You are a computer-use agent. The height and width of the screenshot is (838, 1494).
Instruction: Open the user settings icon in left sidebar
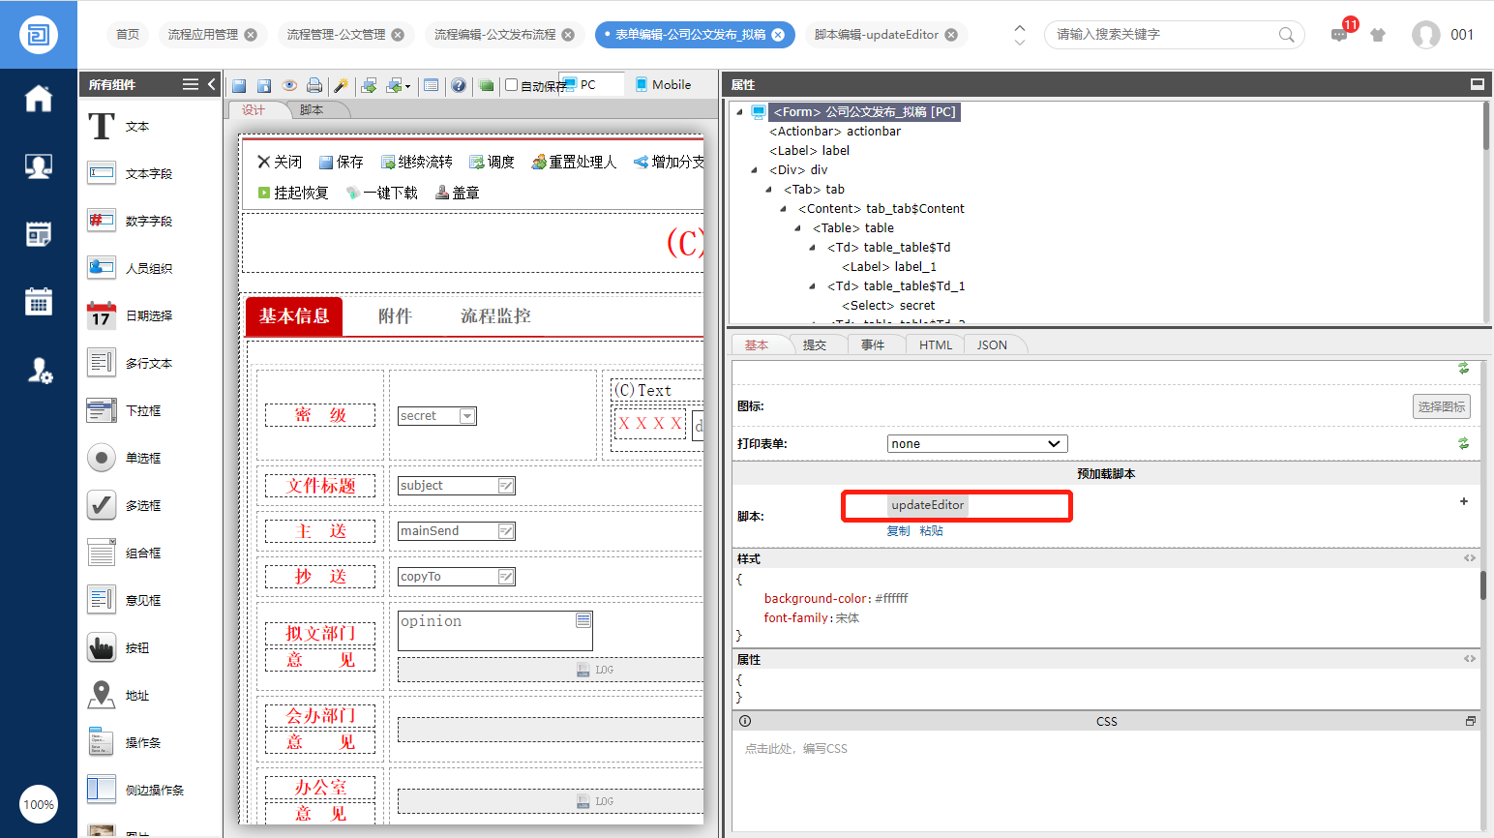point(39,370)
